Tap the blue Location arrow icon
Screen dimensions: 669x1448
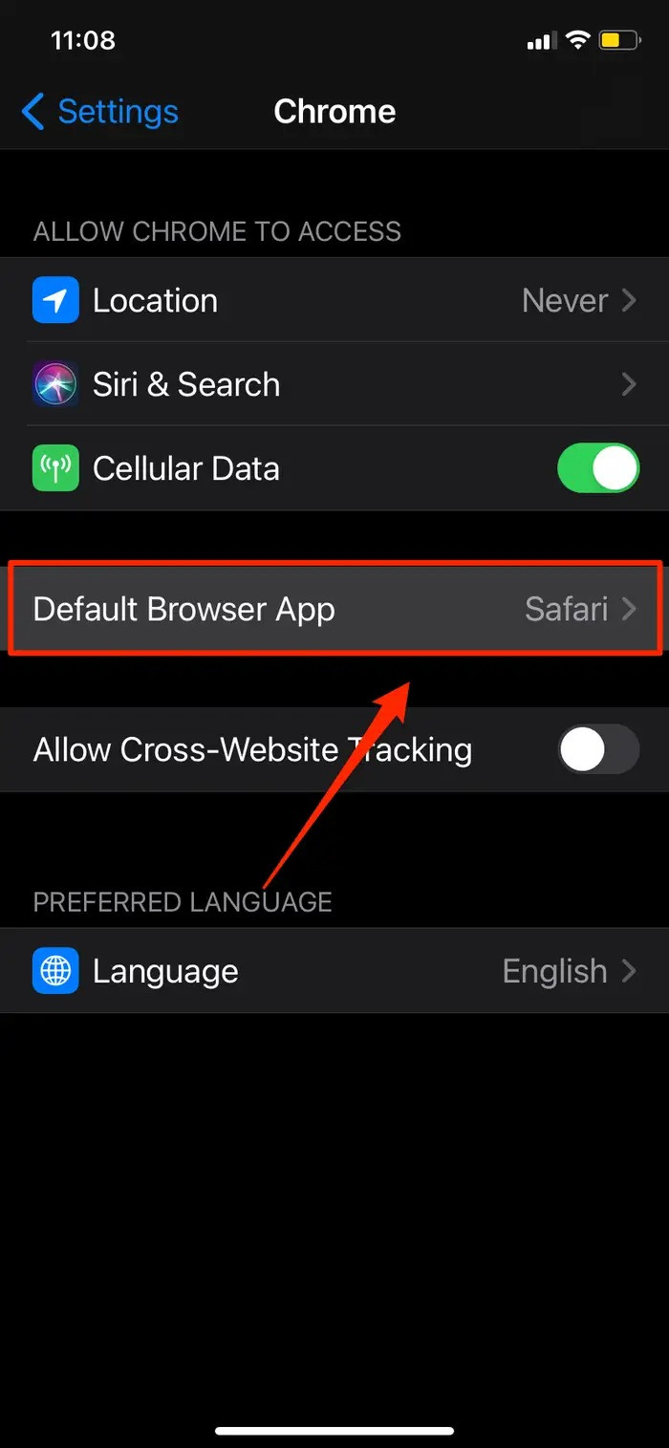coord(55,300)
